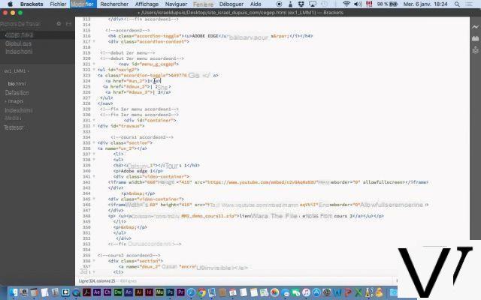Screen dimensions: 481x300
Task: Open the Dropbox menu bar icon
Action: click(x=301, y=4)
